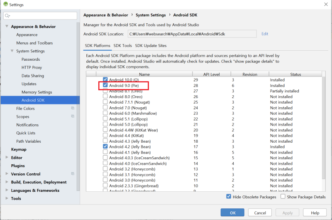
Task: Click the project-level icon beside File Colors
Action: [x=73, y=108]
